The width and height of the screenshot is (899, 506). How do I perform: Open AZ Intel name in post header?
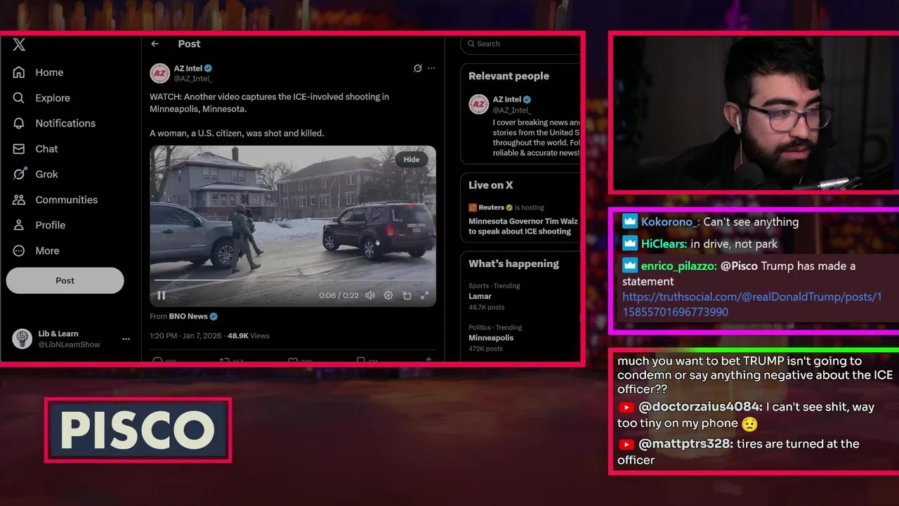(188, 68)
